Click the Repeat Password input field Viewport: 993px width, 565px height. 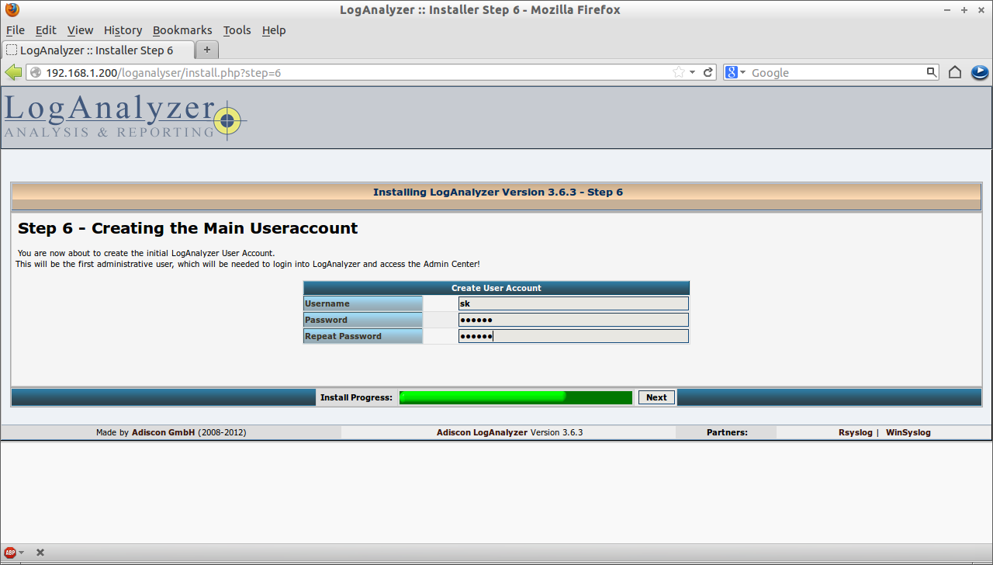(573, 336)
